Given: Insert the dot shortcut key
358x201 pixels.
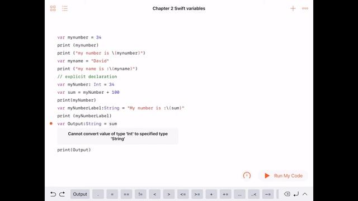Looking at the screenshot, I should [x=98, y=194].
